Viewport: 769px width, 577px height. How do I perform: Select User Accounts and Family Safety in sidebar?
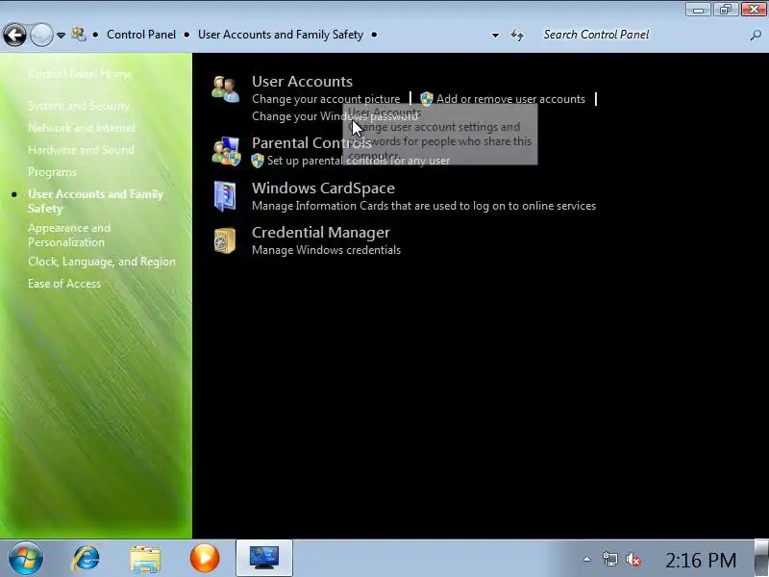(x=95, y=201)
